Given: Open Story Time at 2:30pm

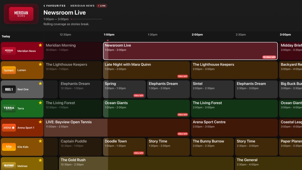Looking at the screenshot, I should point(256,147).
